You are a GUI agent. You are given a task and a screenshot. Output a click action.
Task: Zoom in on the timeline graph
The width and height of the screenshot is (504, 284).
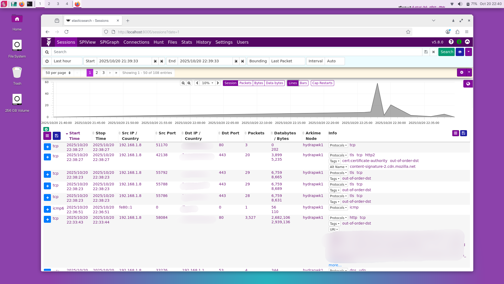(189, 83)
